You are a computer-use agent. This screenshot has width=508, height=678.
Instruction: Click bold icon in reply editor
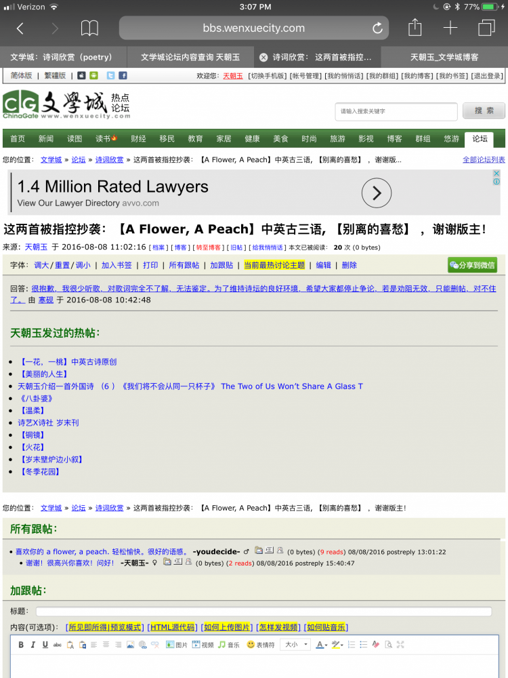click(x=21, y=645)
